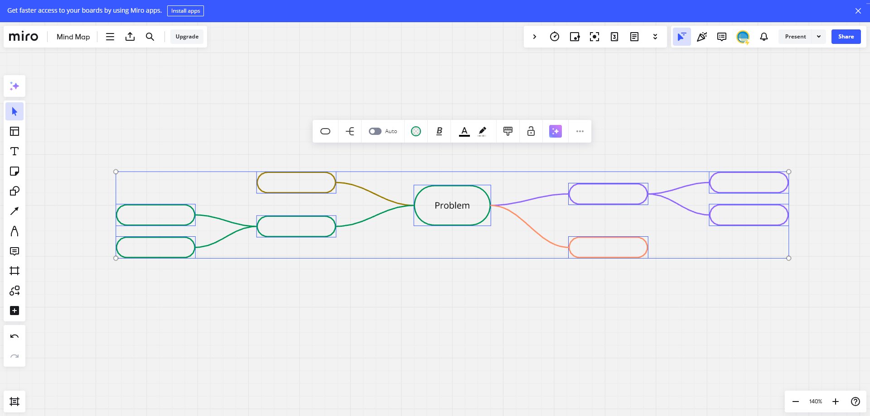
Task: Open the Notes panel
Action: [x=634, y=37]
